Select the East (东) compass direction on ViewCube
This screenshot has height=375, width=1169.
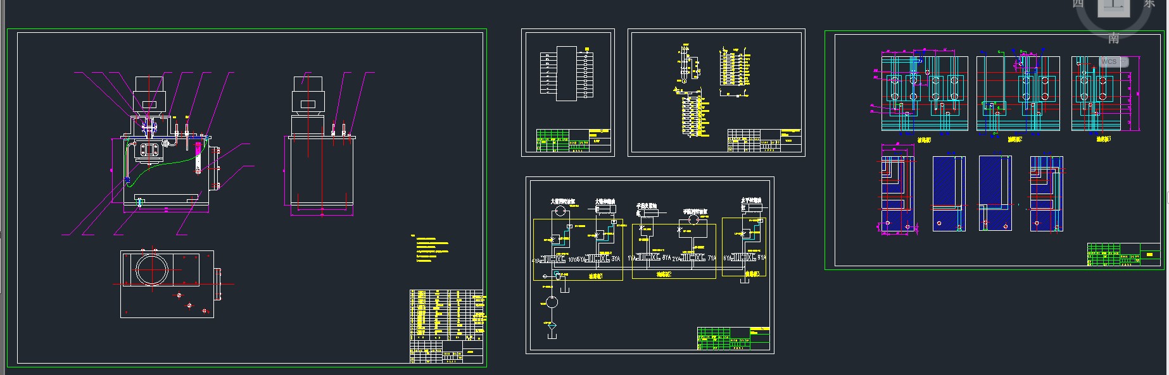1149,4
